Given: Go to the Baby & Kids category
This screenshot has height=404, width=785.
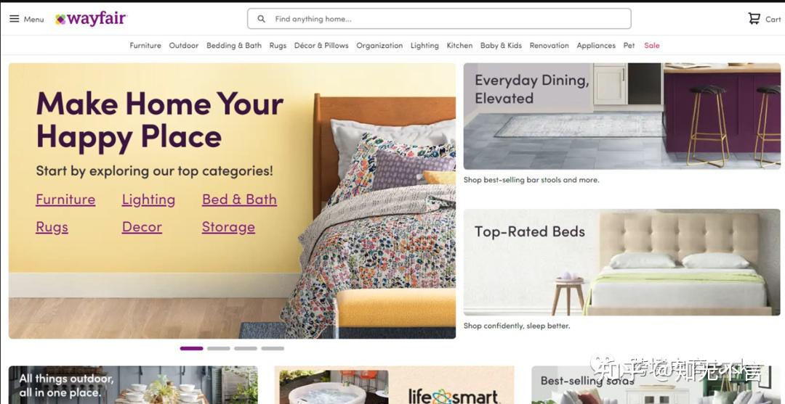Looking at the screenshot, I should click(x=501, y=46).
